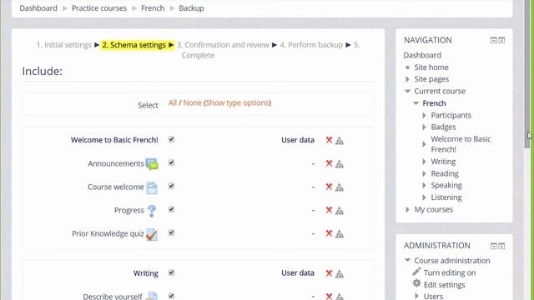
Task: Select All activities link
Action: (x=173, y=102)
